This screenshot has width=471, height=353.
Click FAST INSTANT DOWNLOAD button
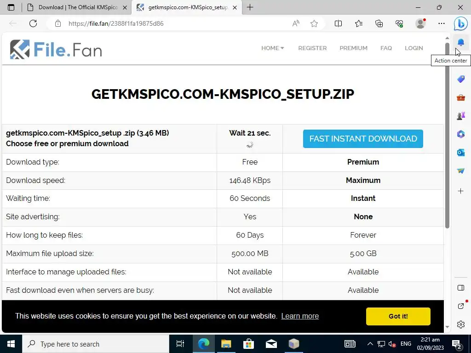[x=363, y=139]
